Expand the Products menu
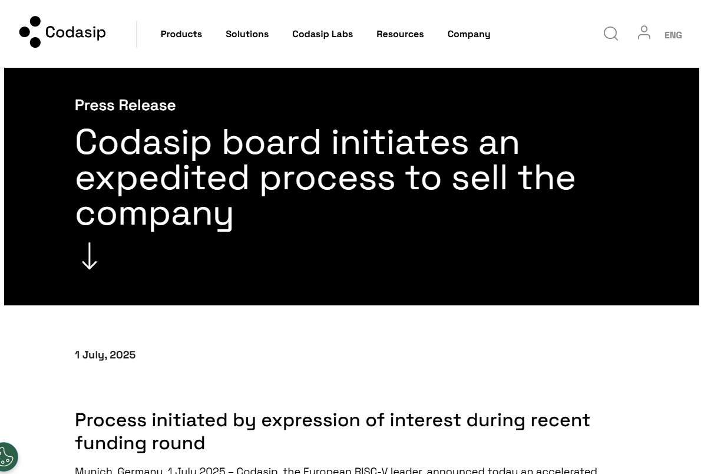This screenshot has width=701, height=474. click(181, 34)
